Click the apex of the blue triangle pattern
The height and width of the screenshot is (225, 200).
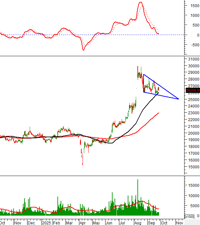pyautogui.click(x=178, y=99)
